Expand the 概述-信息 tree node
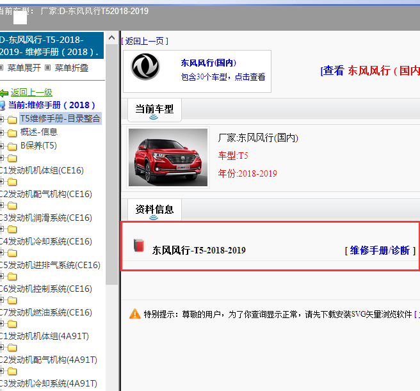 click(x=2, y=133)
